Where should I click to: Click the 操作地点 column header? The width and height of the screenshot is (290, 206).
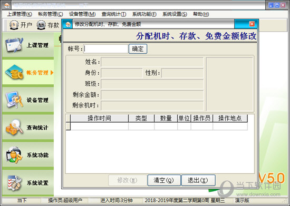tap(230, 118)
